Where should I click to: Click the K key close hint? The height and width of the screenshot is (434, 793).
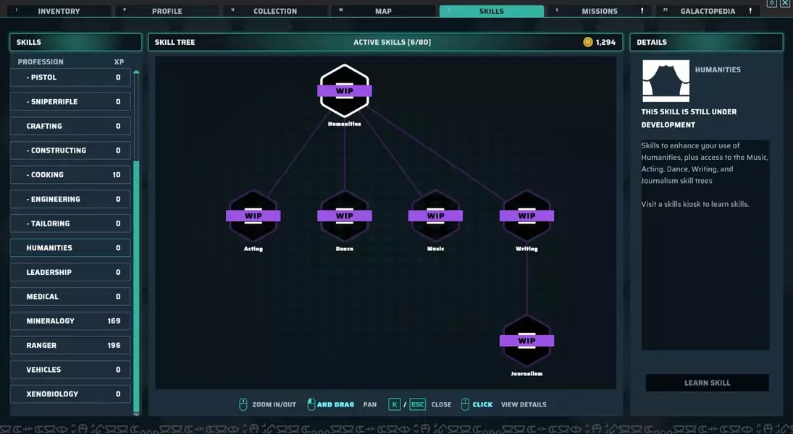point(395,404)
